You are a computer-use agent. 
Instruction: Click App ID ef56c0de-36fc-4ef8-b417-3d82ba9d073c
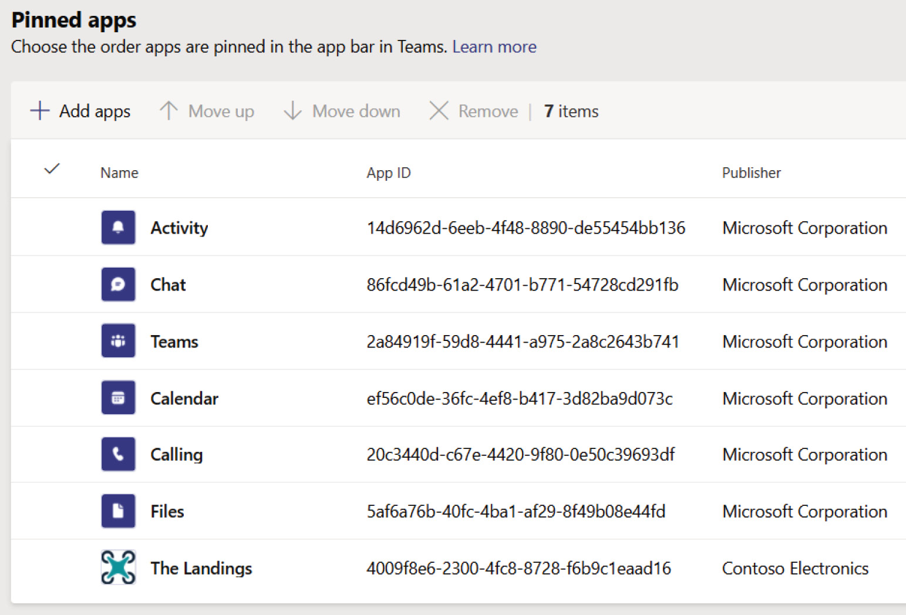point(520,398)
